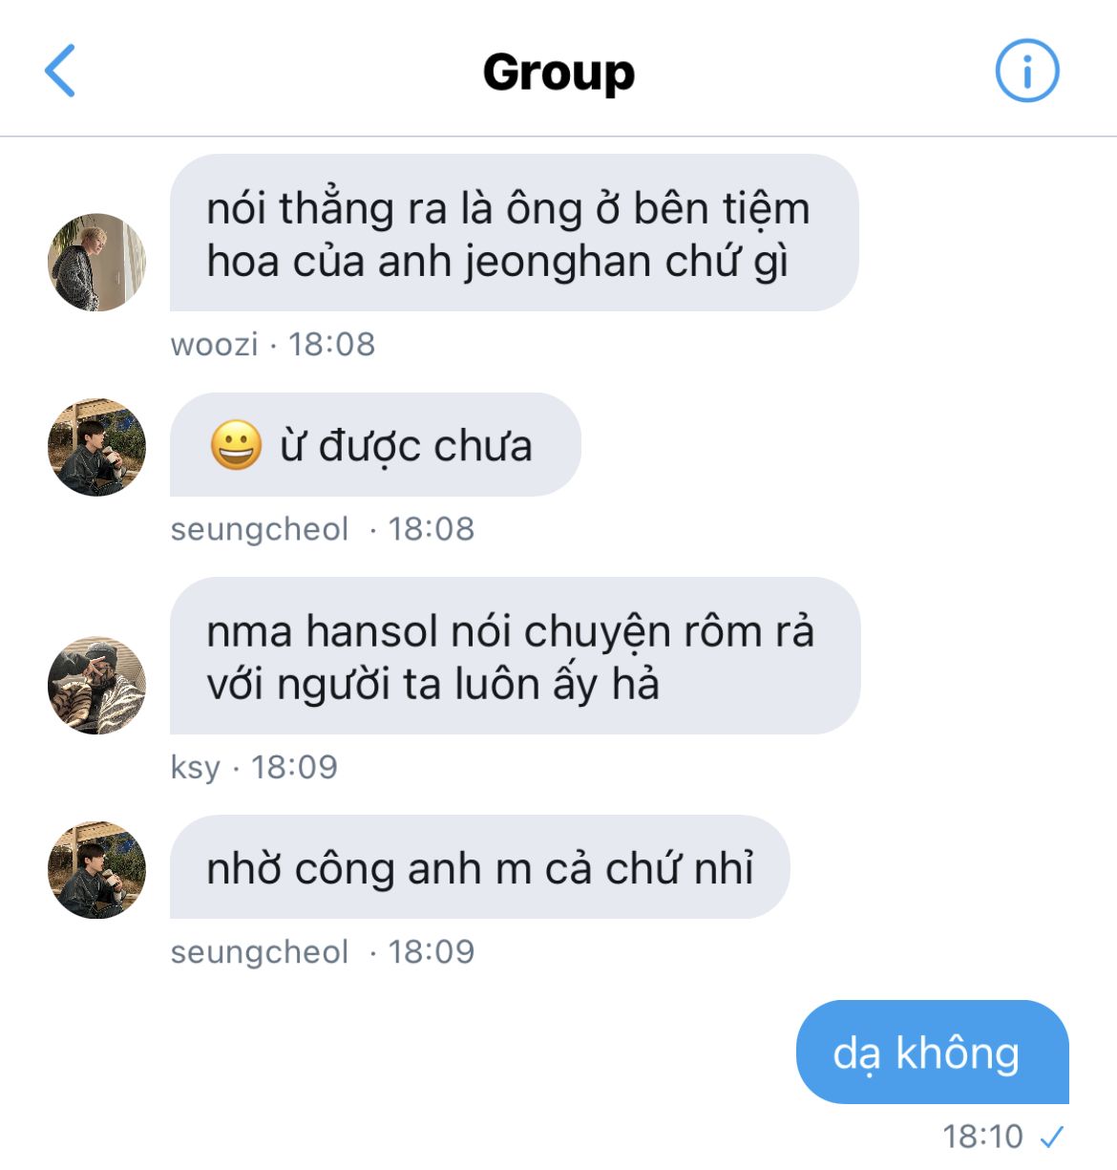This screenshot has width=1117, height=1170.
Task: Select the grinning emoji in seungcheol's message
Action: tap(236, 445)
